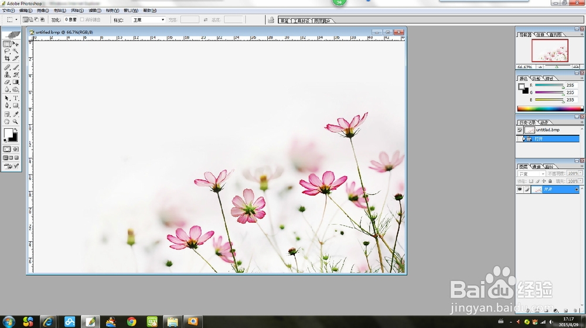Choose Standard Screen mode

6,158
